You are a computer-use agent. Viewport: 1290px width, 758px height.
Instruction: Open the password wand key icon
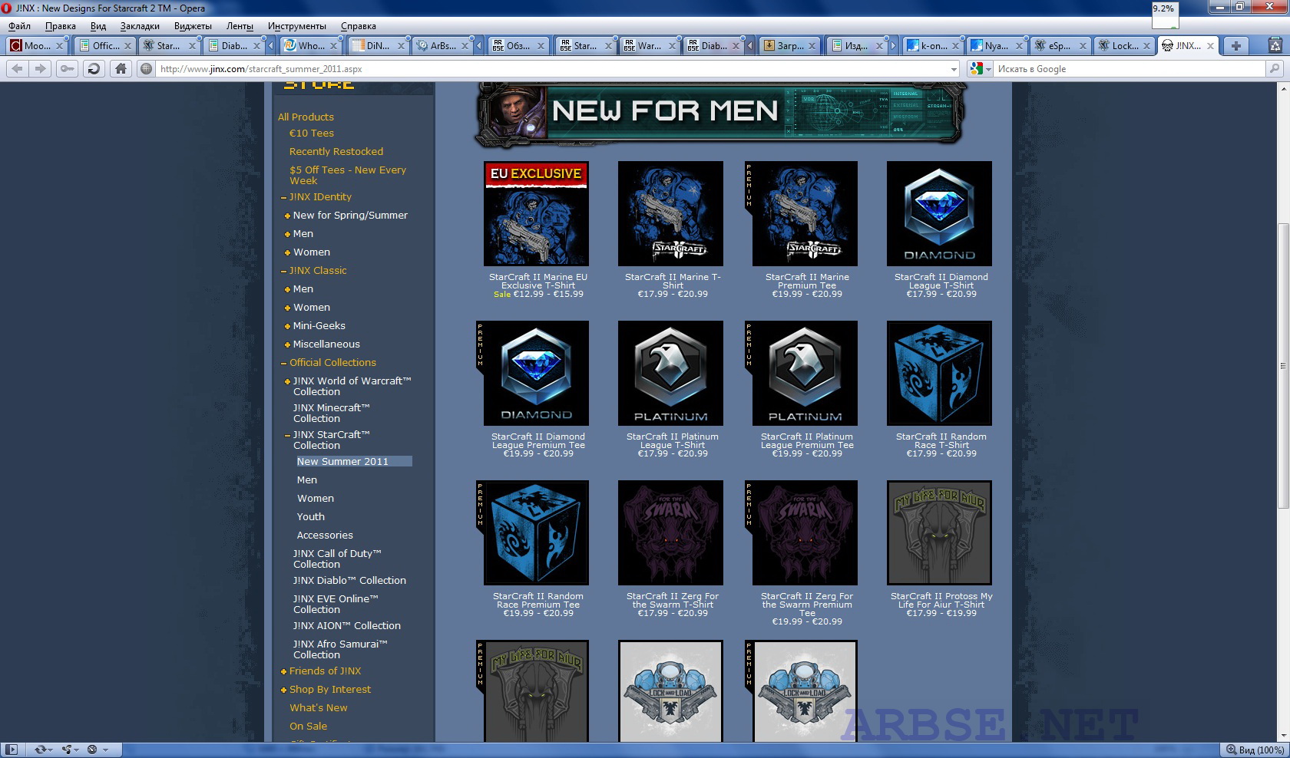(68, 68)
